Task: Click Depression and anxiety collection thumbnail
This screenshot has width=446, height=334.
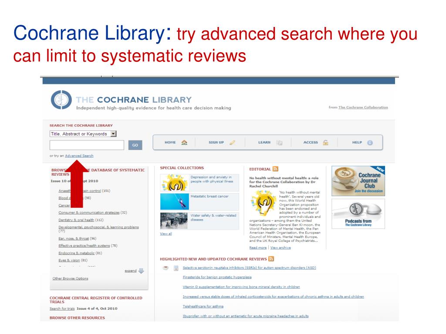Action: point(174,183)
